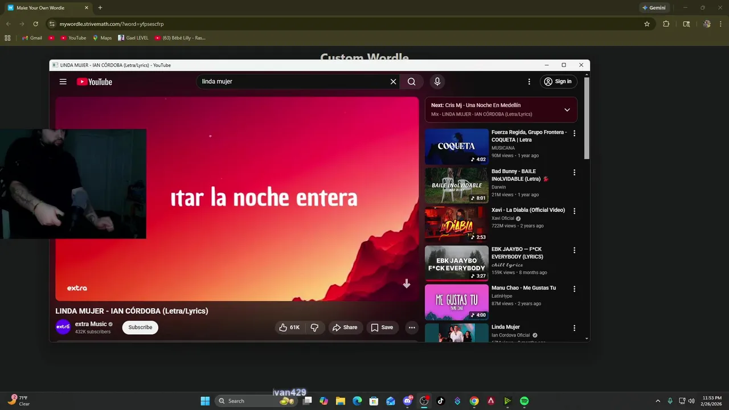This screenshot has width=729, height=410.
Task: Show hidden system tray icons
Action: [658, 401]
